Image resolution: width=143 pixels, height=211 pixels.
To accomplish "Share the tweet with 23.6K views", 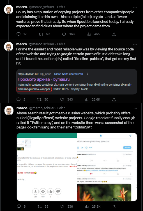I will 114,99.
